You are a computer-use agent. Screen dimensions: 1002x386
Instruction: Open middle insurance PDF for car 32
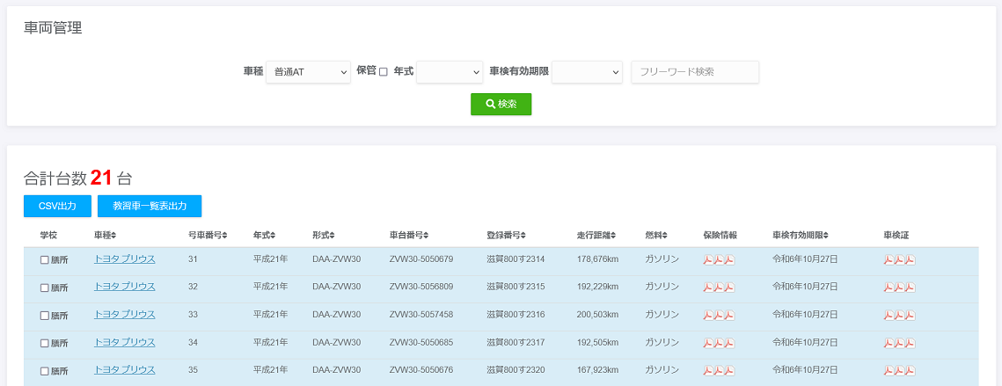click(718, 288)
